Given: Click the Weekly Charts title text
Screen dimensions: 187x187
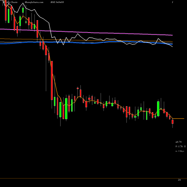Looking at the screenshot, I should tap(10, 2).
